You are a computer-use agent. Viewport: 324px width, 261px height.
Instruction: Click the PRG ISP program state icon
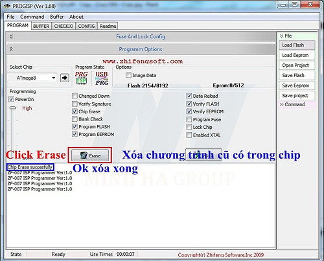[x=81, y=78]
